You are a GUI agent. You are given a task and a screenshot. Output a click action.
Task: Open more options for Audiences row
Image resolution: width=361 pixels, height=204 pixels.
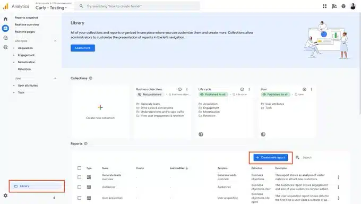338,187
